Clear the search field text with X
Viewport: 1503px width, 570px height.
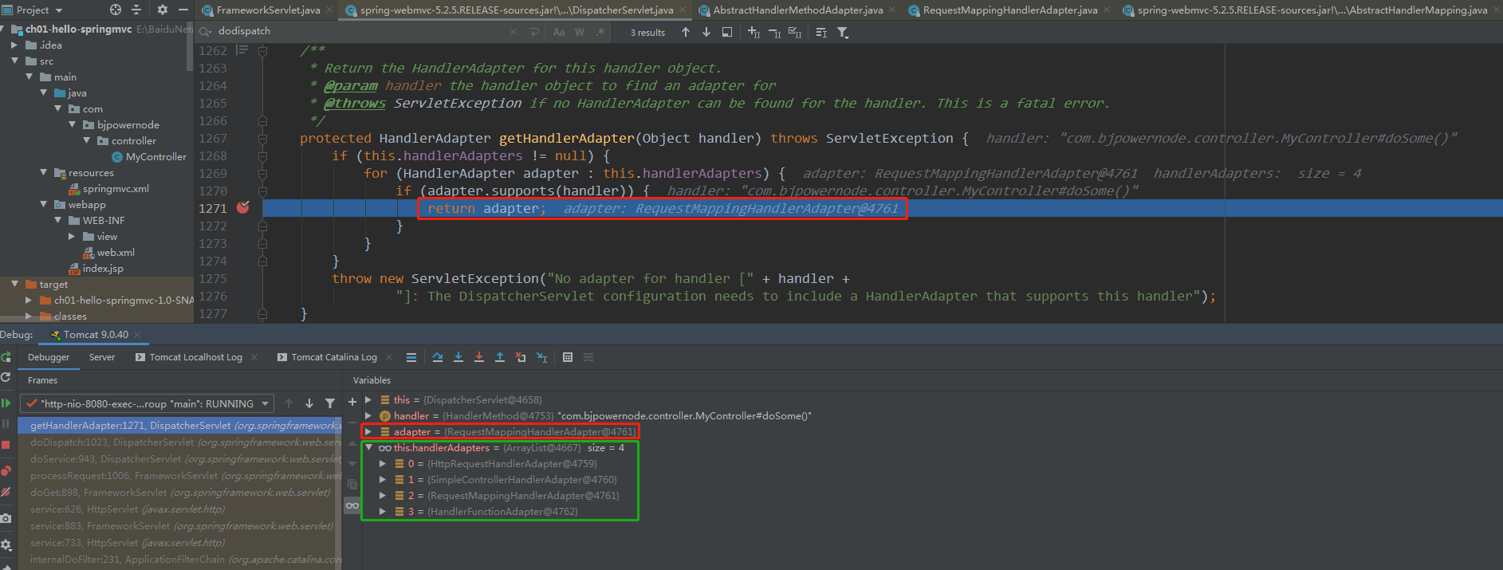(x=513, y=32)
